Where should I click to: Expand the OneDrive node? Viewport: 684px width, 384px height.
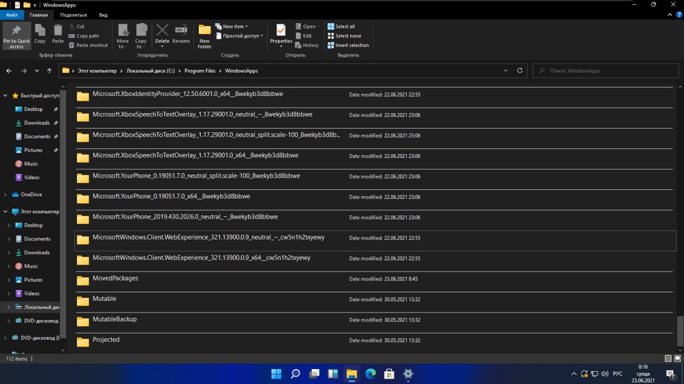(x=6, y=194)
